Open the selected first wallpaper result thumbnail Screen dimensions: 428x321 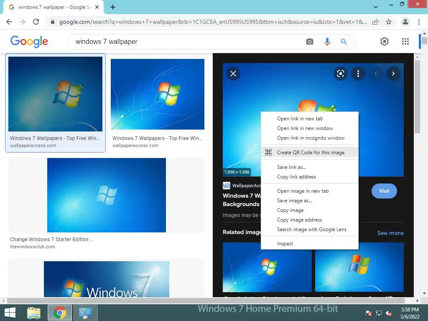pos(56,94)
